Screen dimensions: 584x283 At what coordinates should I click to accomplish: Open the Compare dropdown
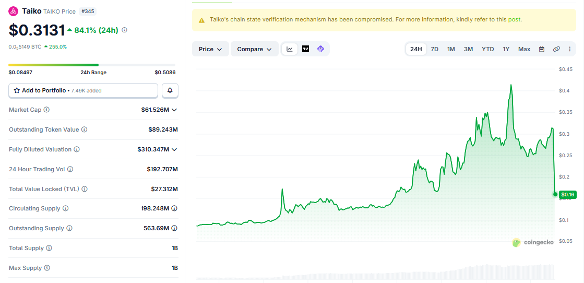[254, 49]
